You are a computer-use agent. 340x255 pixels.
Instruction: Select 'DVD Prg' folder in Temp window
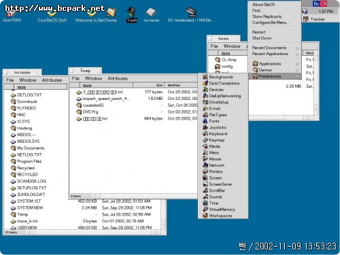[x=87, y=112]
